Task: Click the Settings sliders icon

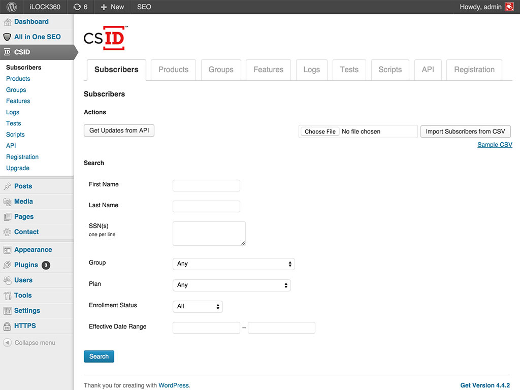Action: (x=7, y=311)
